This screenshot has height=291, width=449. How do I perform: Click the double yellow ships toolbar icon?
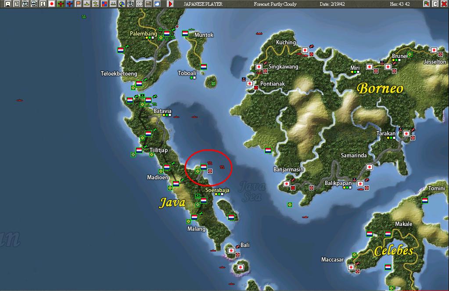pyautogui.click(x=96, y=4)
